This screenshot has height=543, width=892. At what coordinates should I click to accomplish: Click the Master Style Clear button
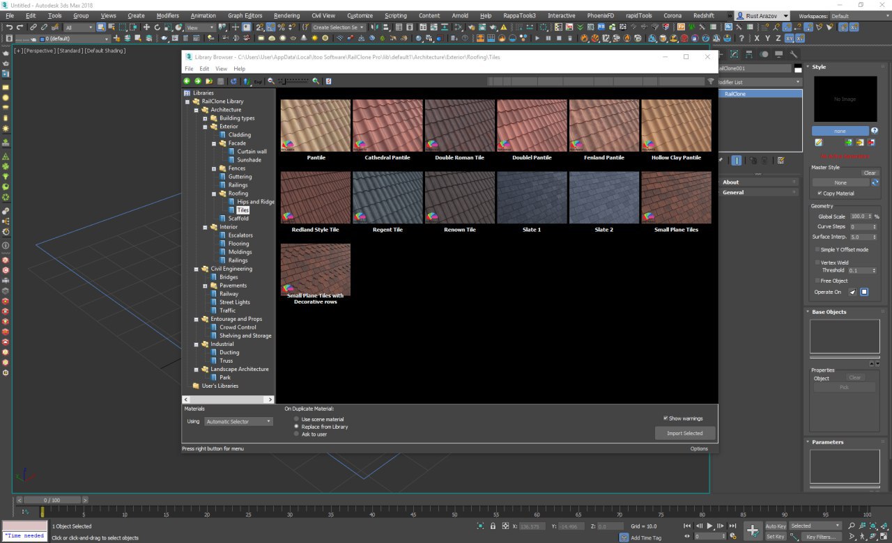pos(870,173)
